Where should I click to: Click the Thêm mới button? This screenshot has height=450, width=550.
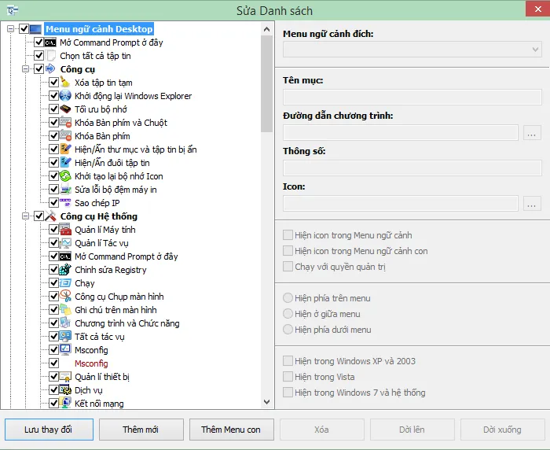tap(141, 430)
